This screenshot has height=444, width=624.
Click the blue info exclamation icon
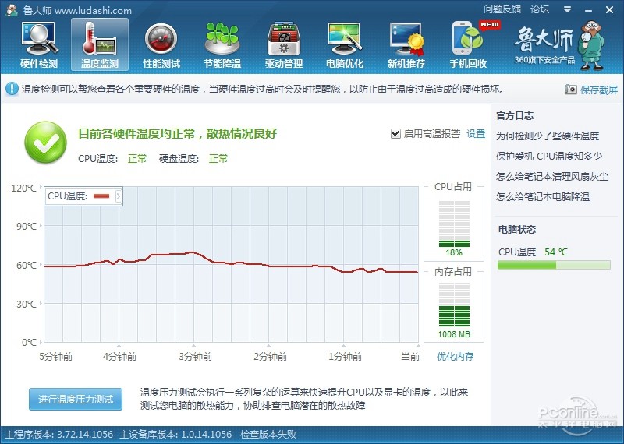click(12, 89)
